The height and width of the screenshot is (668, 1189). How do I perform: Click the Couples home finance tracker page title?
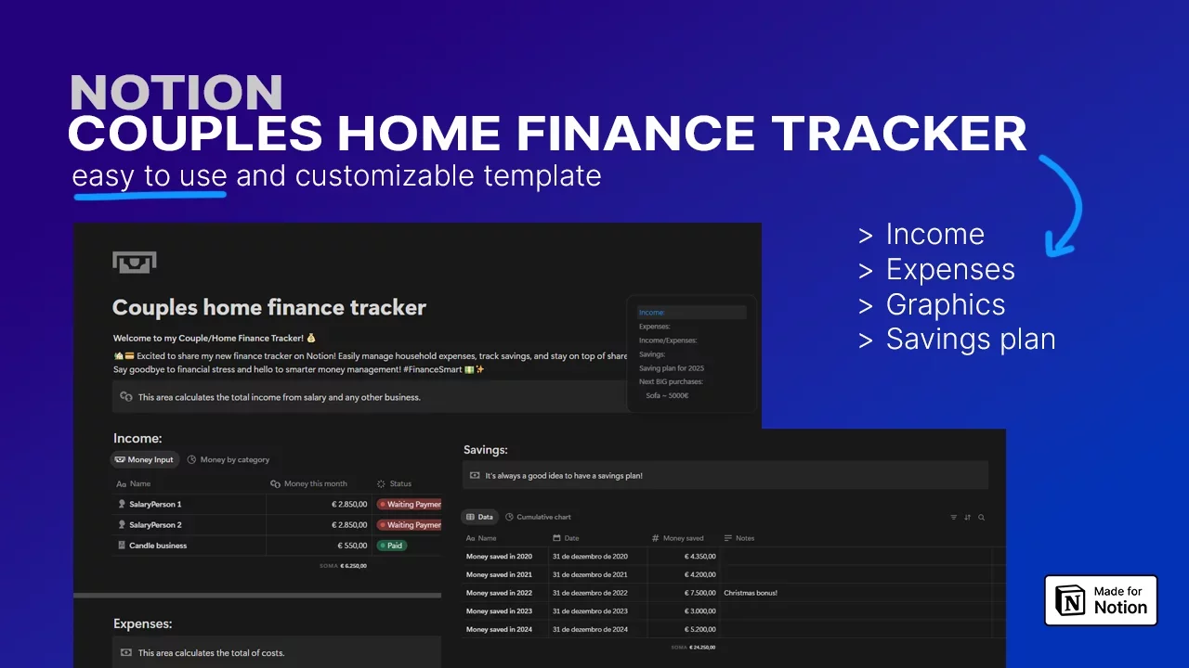point(269,307)
